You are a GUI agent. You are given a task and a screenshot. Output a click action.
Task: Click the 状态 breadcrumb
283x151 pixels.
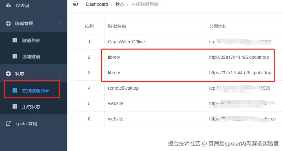pyautogui.click(x=120, y=4)
